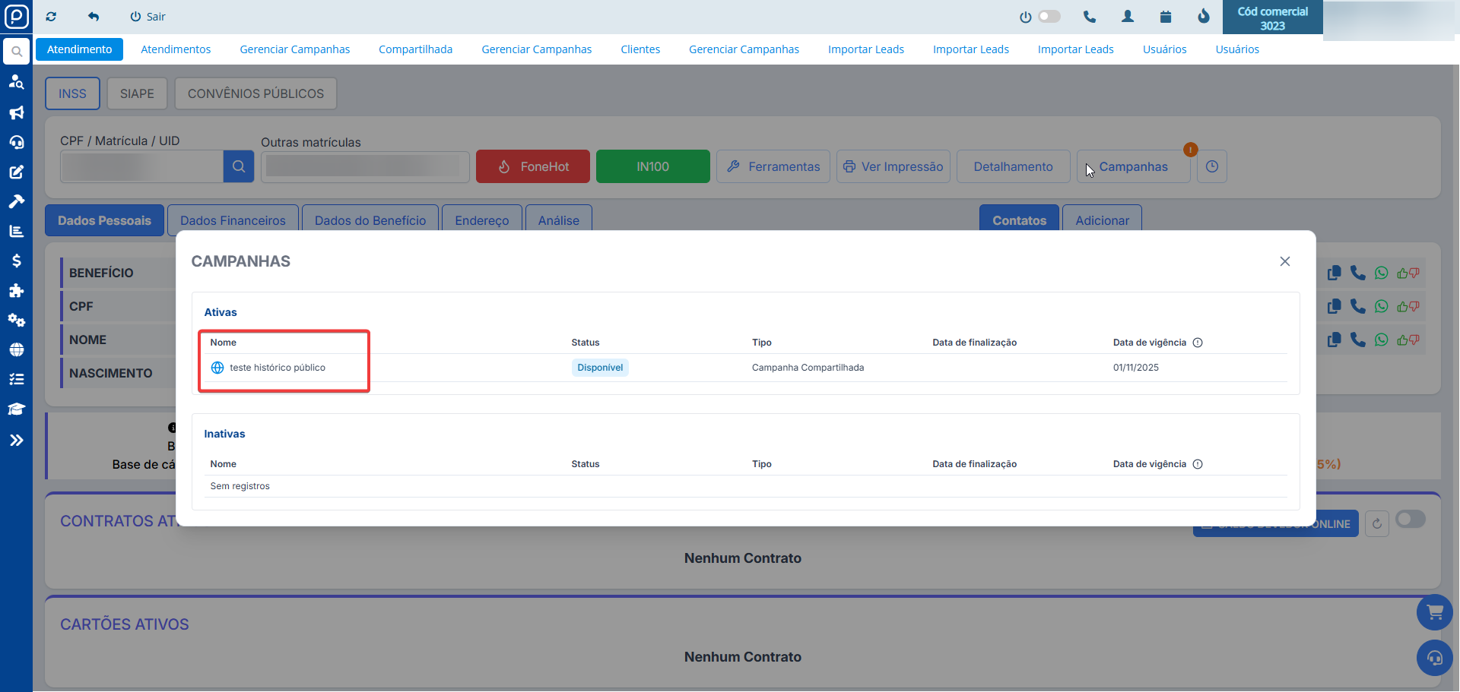This screenshot has height=692, width=1460.
Task: Toggle the switch next to online balance refresh
Action: pyautogui.click(x=1411, y=520)
